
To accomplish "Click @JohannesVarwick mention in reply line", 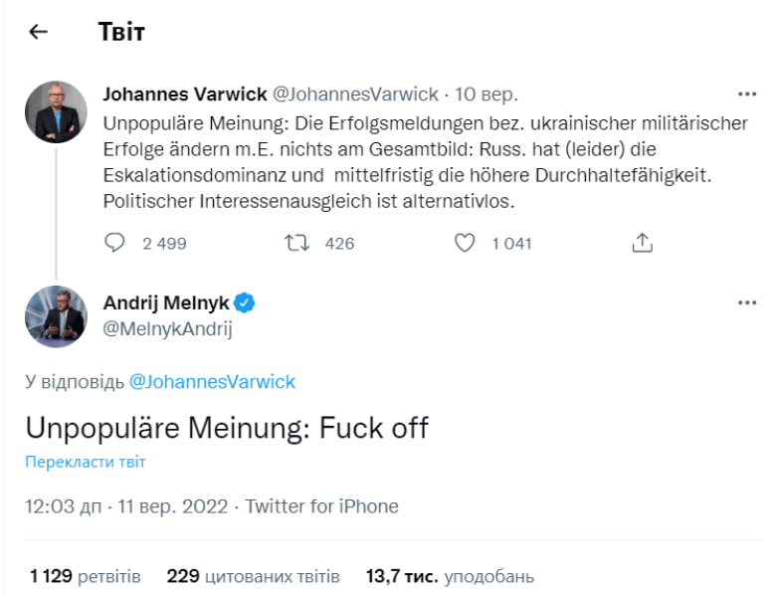I will pos(212,381).
